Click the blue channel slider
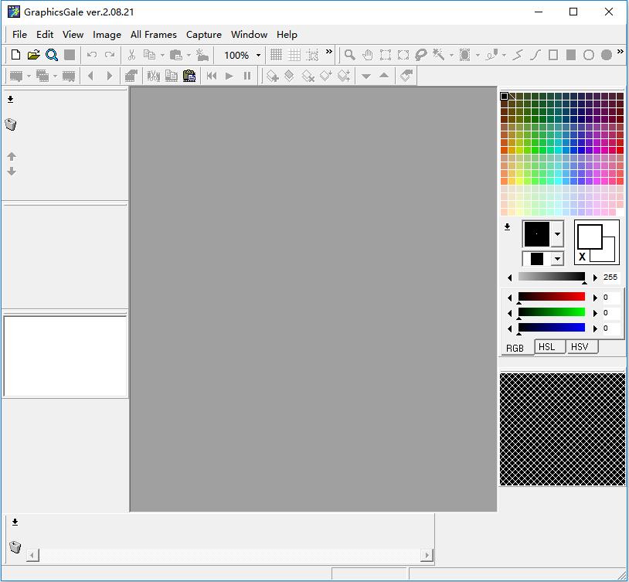The height and width of the screenshot is (582, 629). 552,328
